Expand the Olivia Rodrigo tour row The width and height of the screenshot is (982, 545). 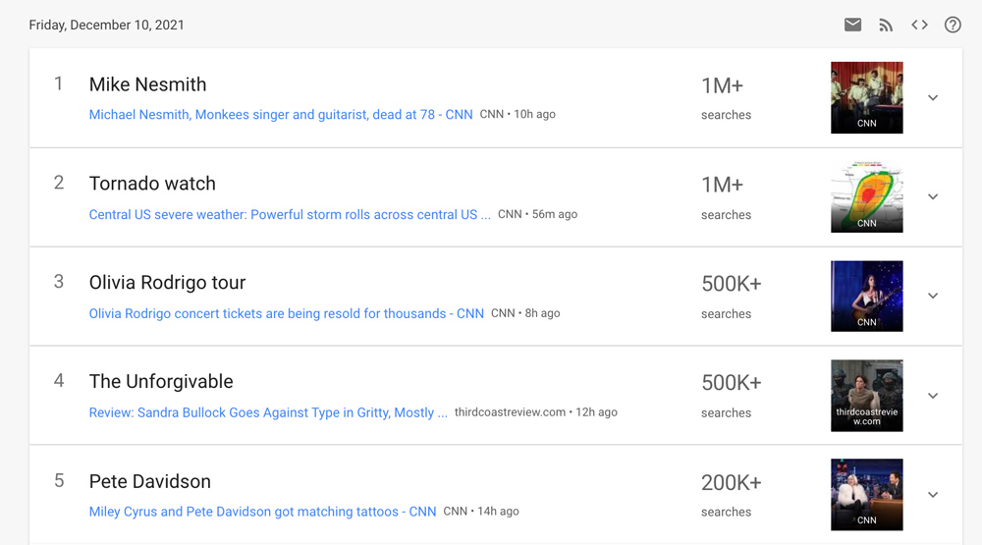[933, 296]
